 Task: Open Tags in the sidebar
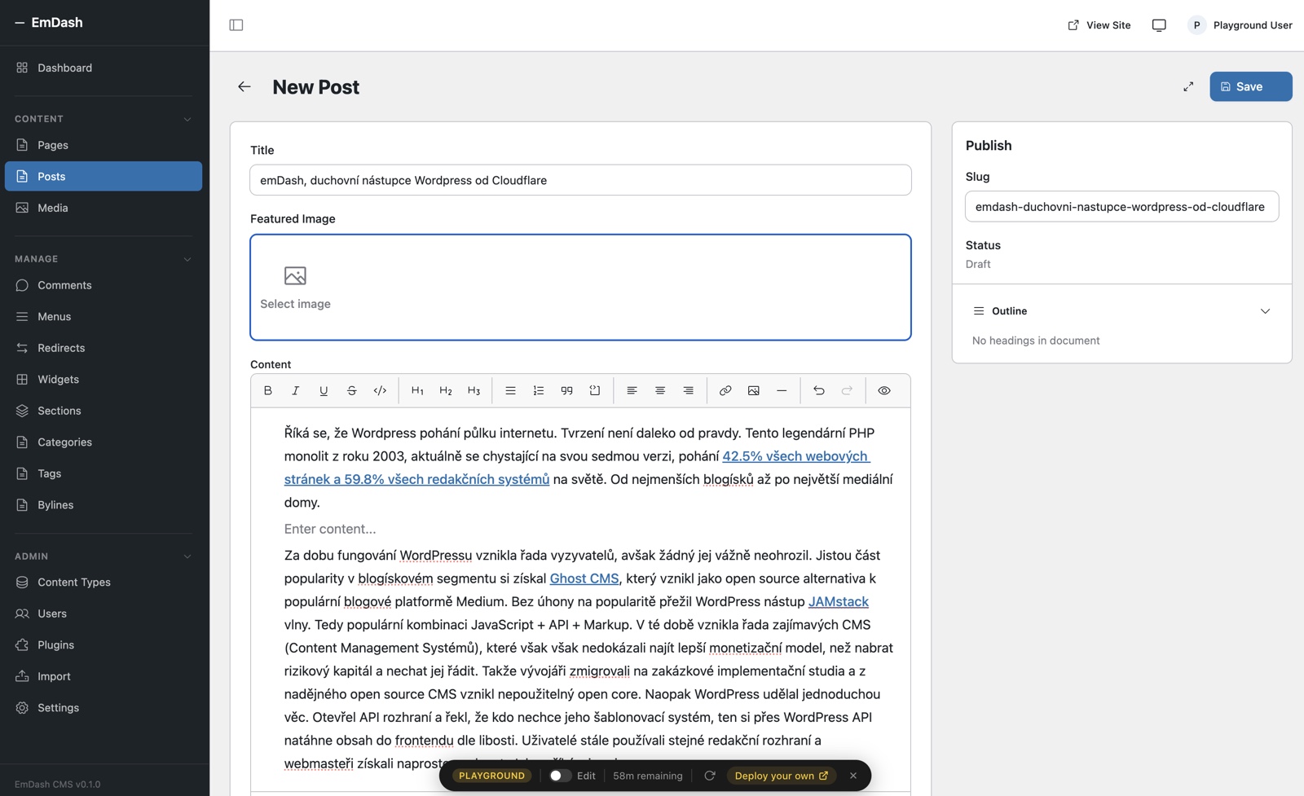[x=104, y=473]
